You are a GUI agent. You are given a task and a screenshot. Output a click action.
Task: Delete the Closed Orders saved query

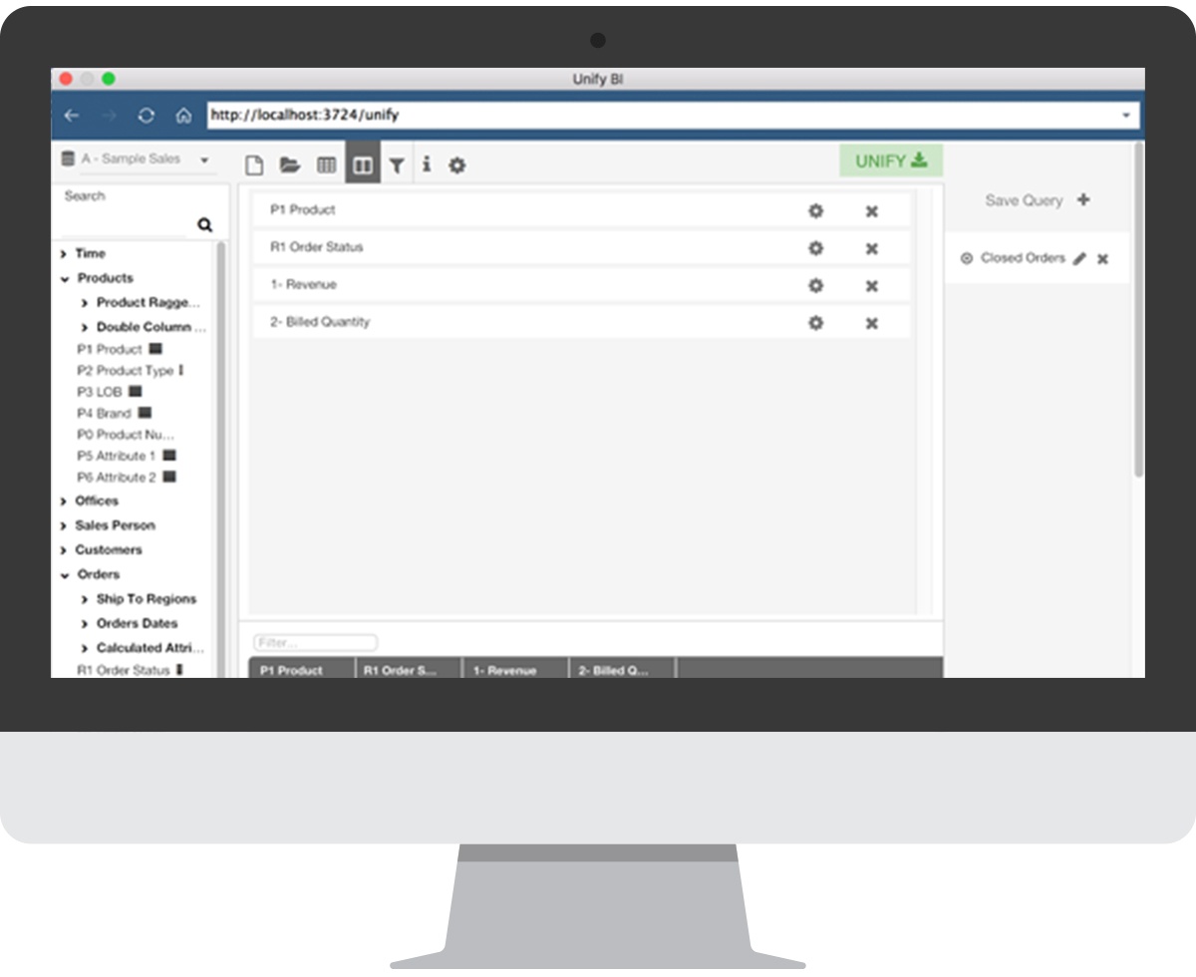1102,259
